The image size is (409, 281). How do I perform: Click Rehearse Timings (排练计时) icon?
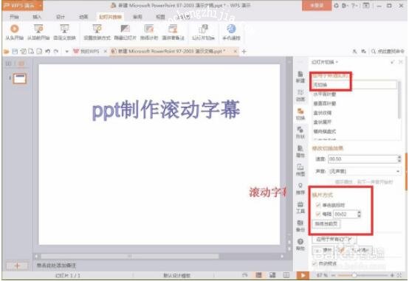[149, 32]
